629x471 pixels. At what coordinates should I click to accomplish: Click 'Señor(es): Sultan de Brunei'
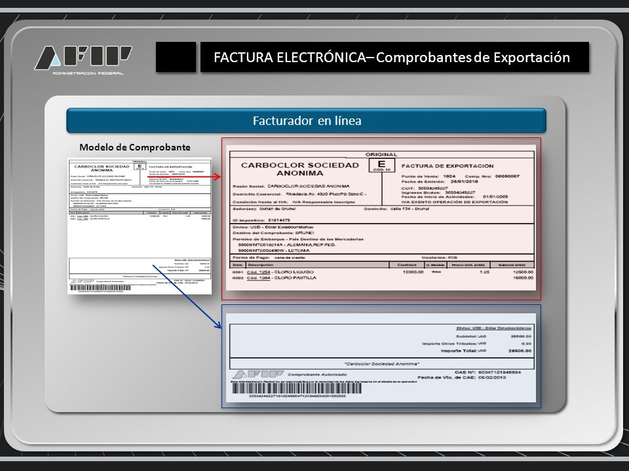(x=264, y=209)
